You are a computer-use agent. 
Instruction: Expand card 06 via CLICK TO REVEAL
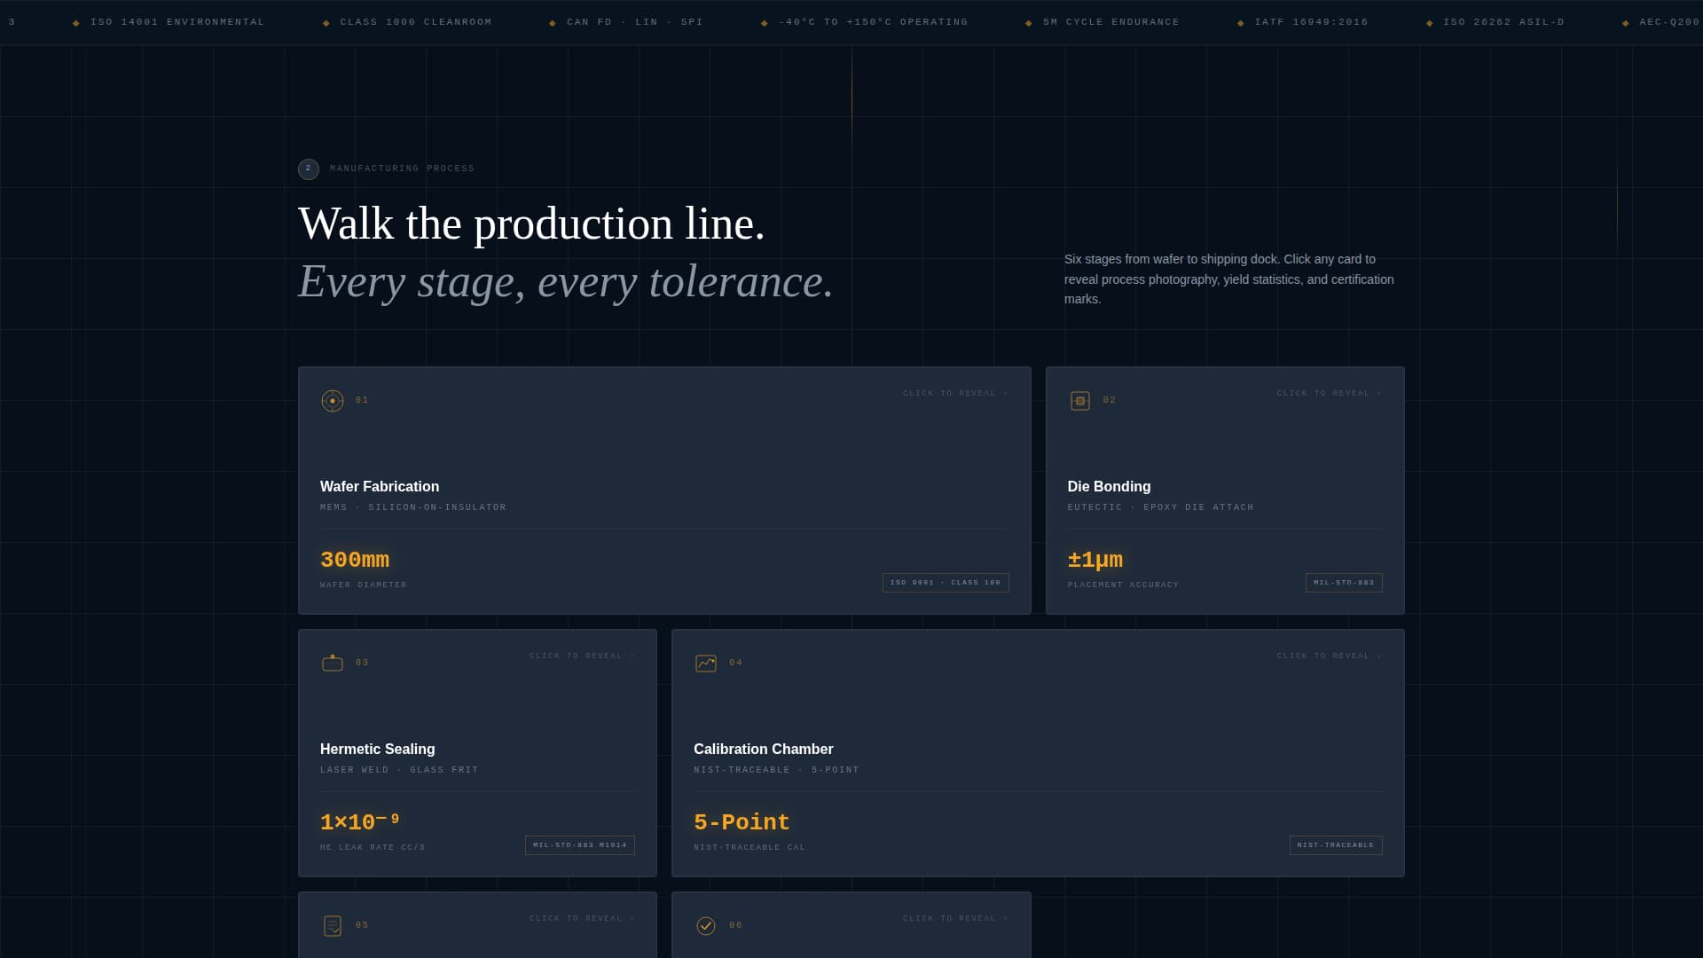[954, 918]
